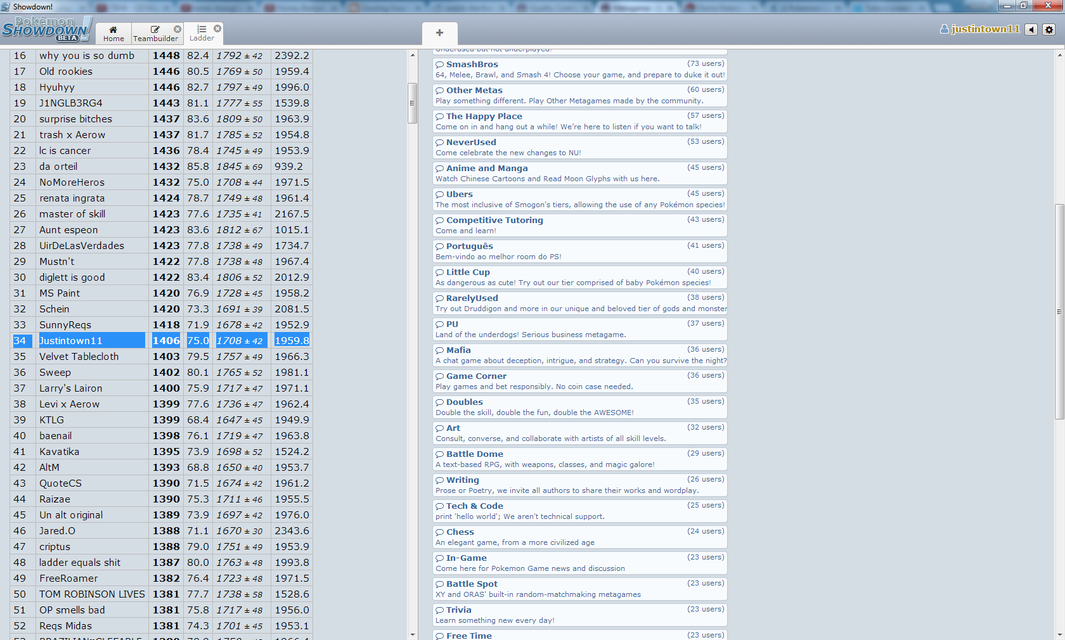Viewport: 1065px width, 640px height.
Task: Click the ladder panel scrollbar thumb
Action: 412,103
